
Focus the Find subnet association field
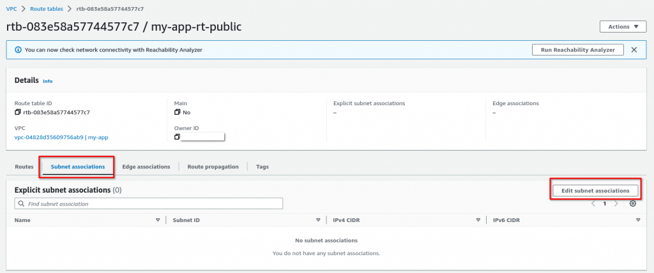pos(149,203)
